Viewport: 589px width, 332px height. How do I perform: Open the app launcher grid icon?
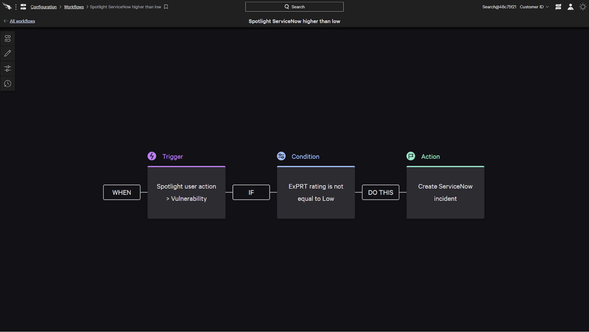pyautogui.click(x=23, y=7)
